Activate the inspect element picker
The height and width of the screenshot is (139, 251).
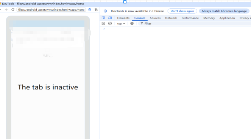click(104, 18)
